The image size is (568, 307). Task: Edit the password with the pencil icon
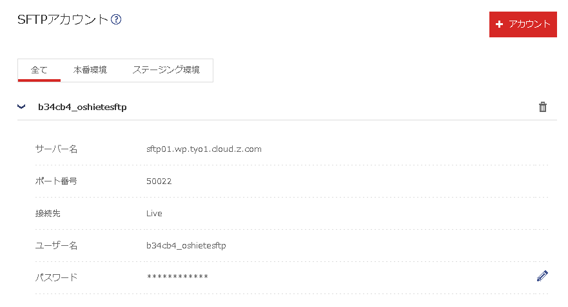pos(542,276)
